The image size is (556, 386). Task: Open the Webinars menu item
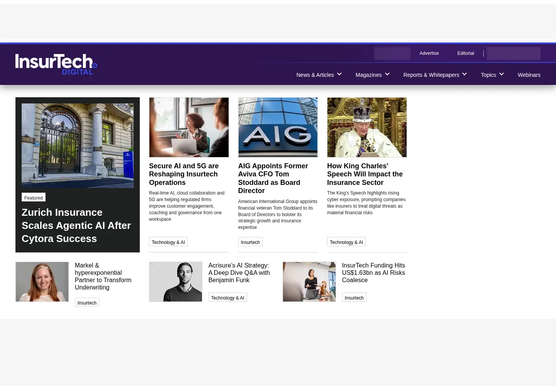tap(529, 75)
